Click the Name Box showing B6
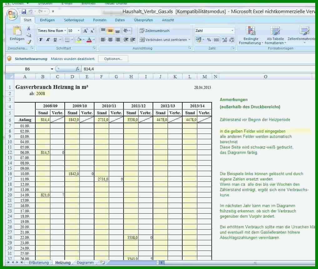The height and width of the screenshot is (269, 318). pyautogui.click(x=28, y=69)
